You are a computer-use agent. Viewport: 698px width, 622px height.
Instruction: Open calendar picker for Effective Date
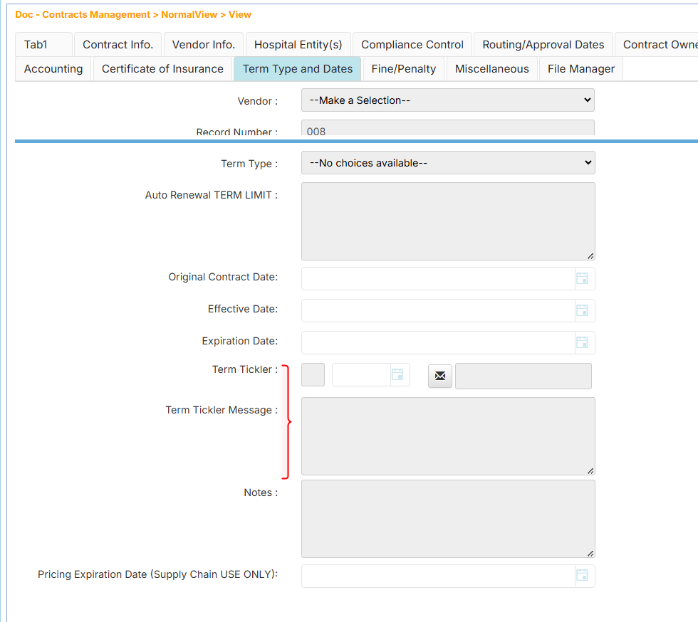pyautogui.click(x=582, y=310)
